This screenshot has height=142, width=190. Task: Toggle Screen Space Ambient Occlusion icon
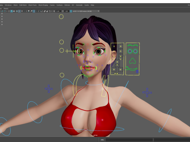click(x=28, y=11)
